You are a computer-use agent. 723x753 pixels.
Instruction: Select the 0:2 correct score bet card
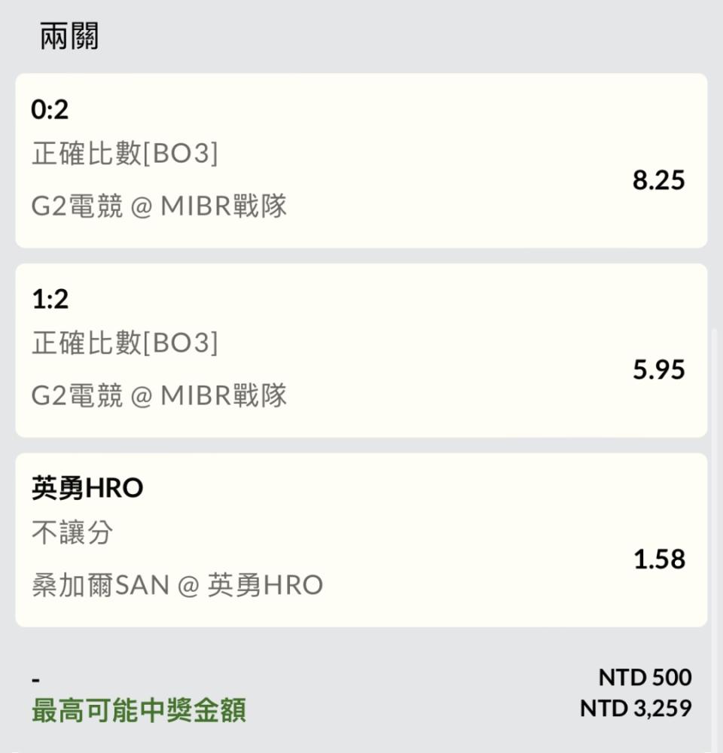point(361,160)
